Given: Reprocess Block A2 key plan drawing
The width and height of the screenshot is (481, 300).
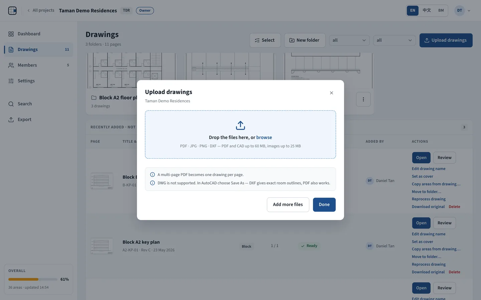Looking at the screenshot, I should coord(429,264).
